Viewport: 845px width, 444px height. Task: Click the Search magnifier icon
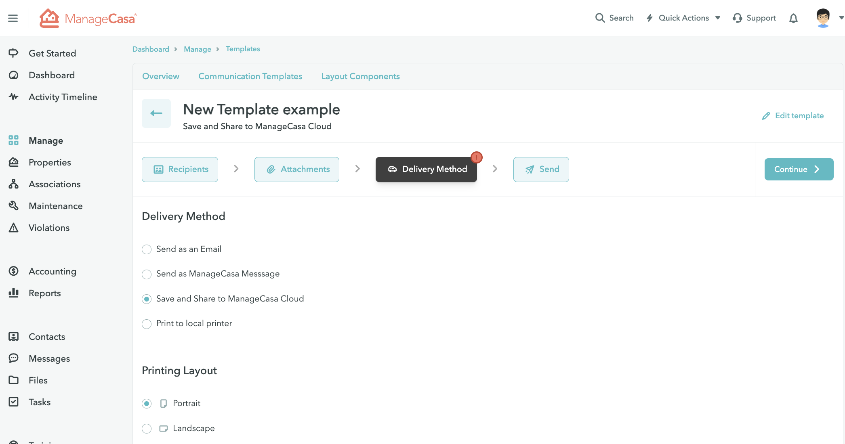click(600, 18)
